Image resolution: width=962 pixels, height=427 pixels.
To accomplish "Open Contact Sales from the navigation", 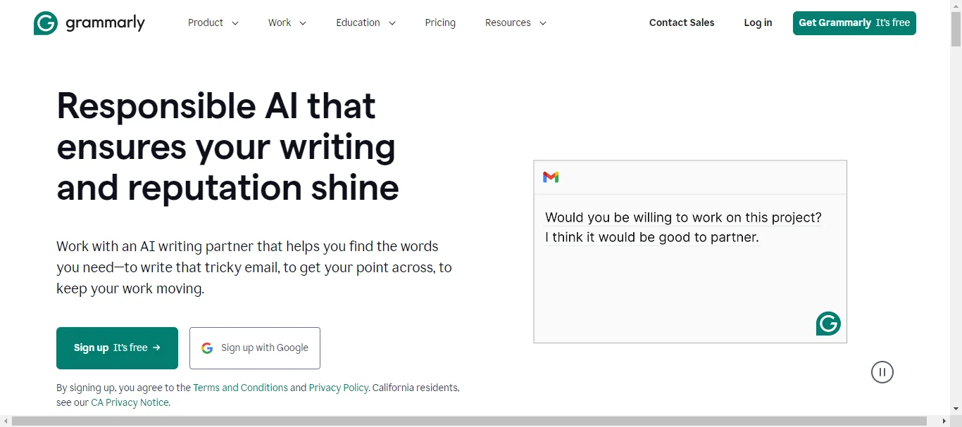I will click(681, 23).
